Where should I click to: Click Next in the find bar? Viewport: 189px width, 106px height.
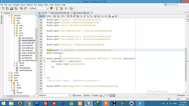coord(87,95)
